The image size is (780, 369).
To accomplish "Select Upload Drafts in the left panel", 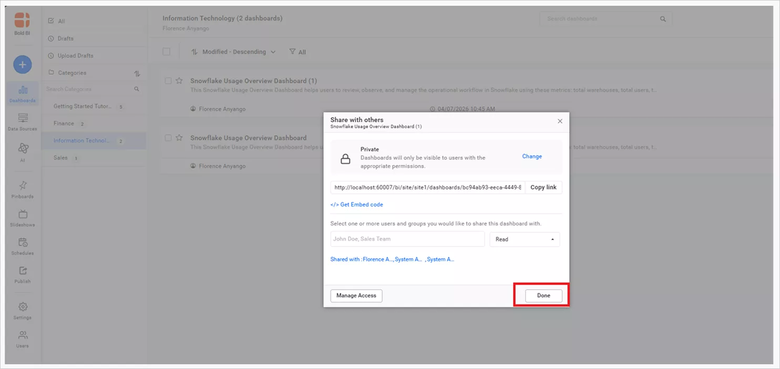I will point(71,56).
